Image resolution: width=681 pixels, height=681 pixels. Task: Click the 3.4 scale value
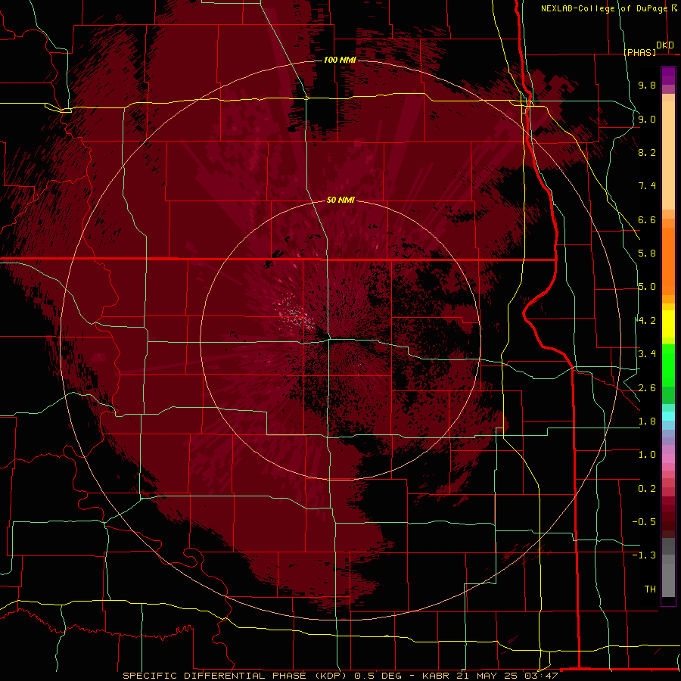(647, 354)
